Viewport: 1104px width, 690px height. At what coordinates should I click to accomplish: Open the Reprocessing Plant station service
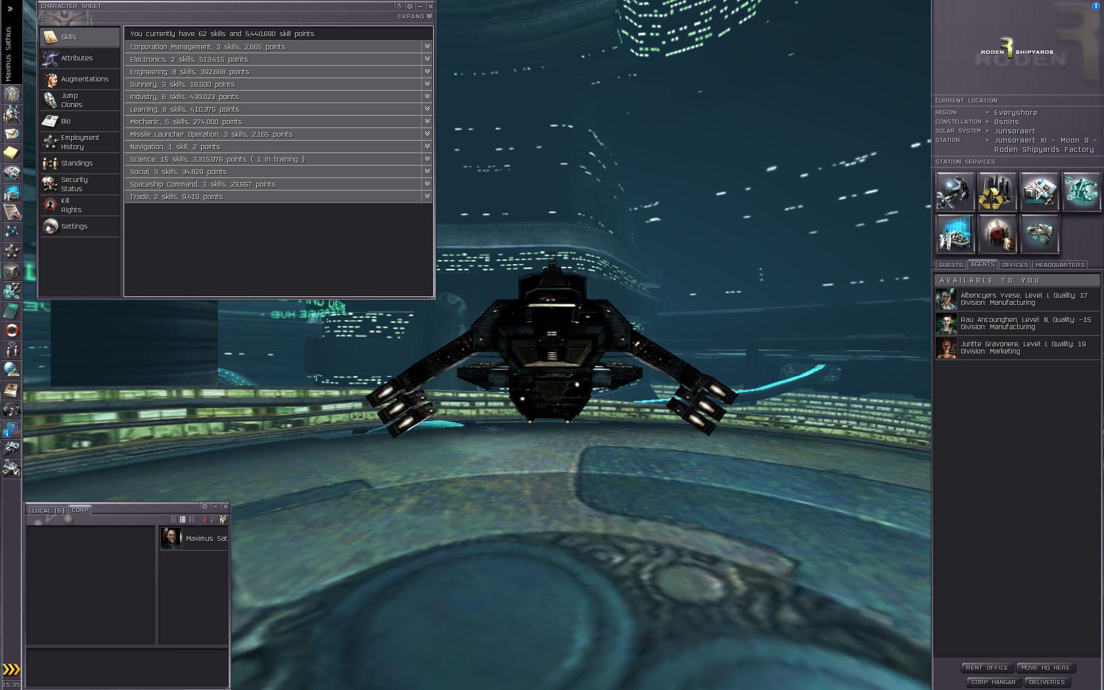[x=997, y=191]
